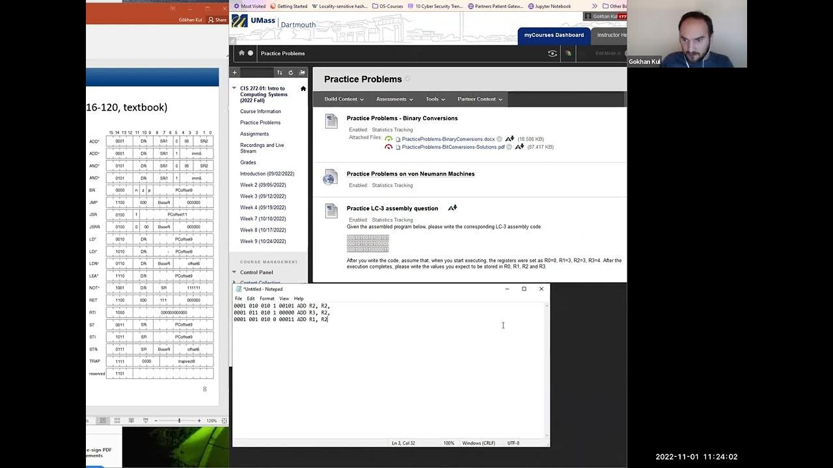
Task: Add a course menu item with plus icon
Action: [x=235, y=72]
